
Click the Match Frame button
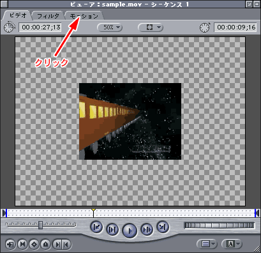pos(10,244)
